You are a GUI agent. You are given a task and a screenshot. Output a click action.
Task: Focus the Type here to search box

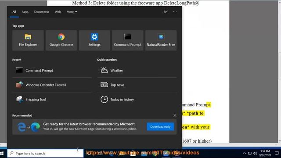click(45, 153)
